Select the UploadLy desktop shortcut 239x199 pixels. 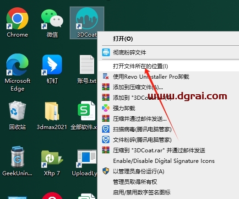pyautogui.click(x=84, y=163)
